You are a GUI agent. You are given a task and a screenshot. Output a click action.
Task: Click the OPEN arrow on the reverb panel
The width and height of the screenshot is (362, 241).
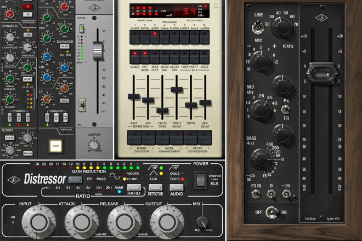pyautogui.click(x=216, y=5)
